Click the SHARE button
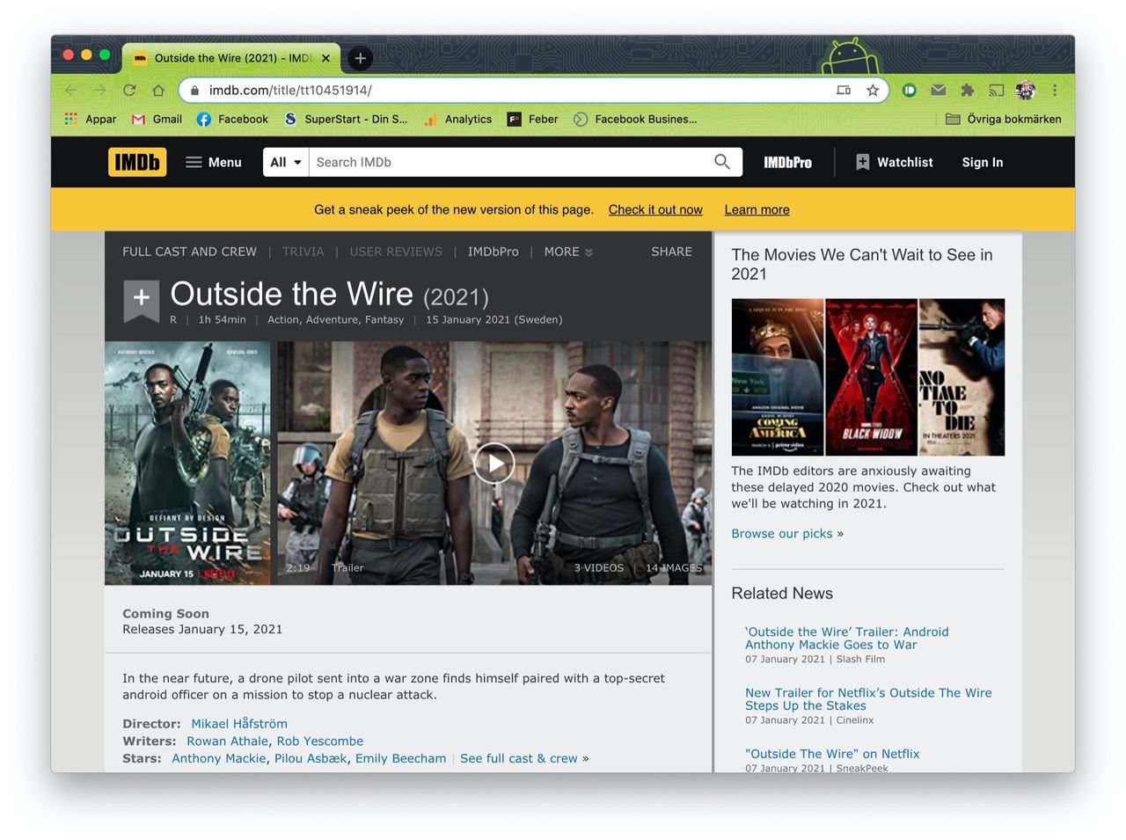 pyautogui.click(x=671, y=252)
